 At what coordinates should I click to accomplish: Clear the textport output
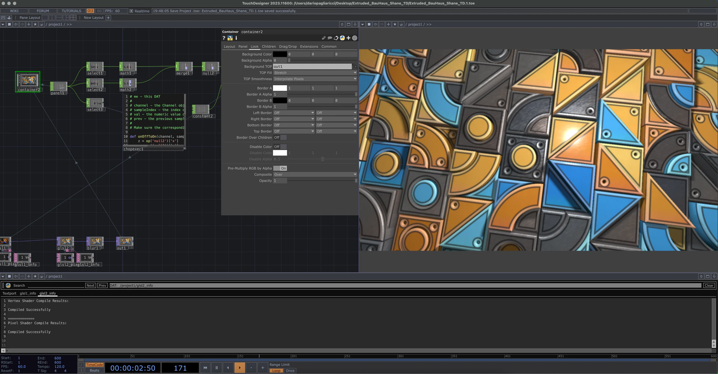pyautogui.click(x=709, y=285)
